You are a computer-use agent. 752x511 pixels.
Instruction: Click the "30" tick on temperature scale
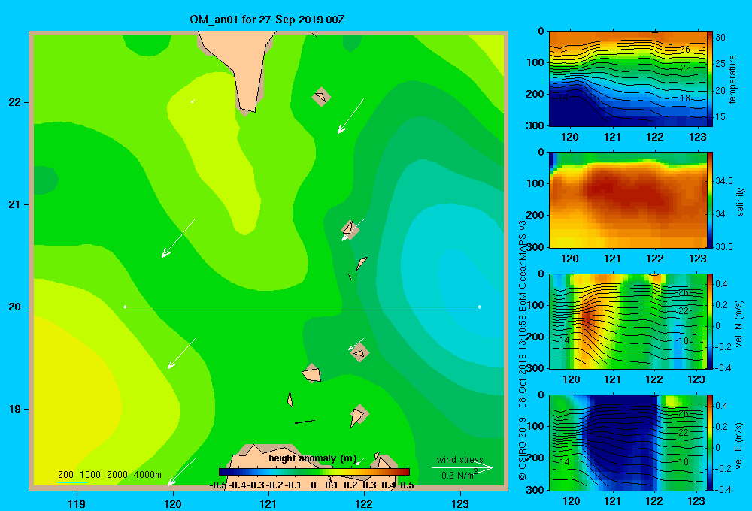(720, 38)
